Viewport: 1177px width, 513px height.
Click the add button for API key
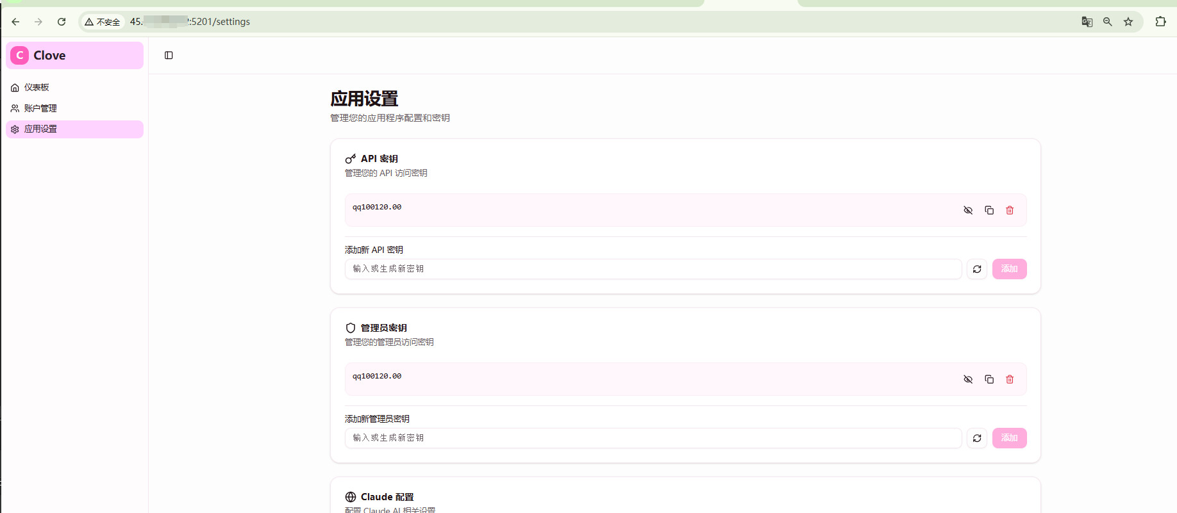1009,269
